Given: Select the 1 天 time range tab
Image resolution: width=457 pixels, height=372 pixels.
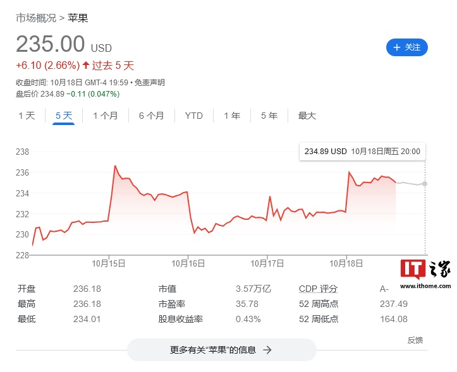Looking at the screenshot, I should pos(27,116).
